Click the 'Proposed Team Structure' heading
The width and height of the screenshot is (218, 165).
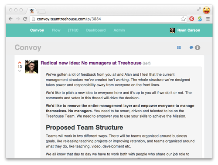[x=85, y=128]
